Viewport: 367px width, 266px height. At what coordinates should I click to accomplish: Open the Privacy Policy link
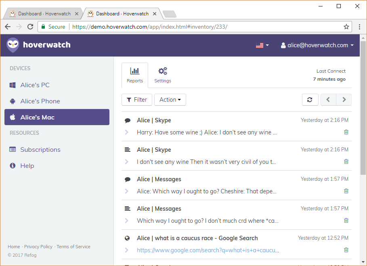[38, 247]
